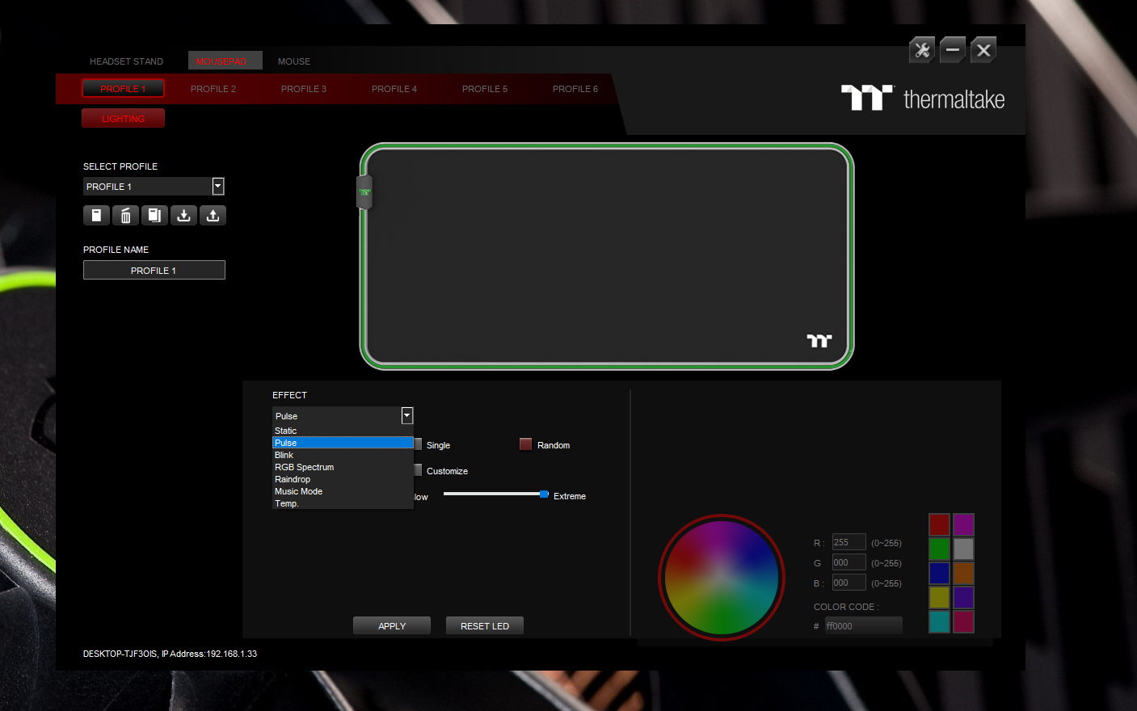Create a new profile with the page icon
The height and width of the screenshot is (711, 1137).
click(96, 216)
